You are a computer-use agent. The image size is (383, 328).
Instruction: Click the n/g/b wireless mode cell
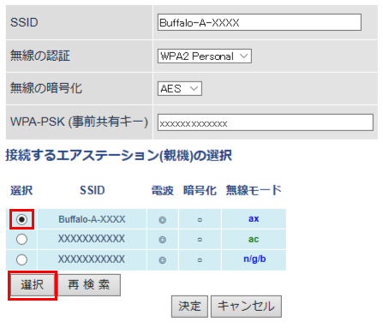[x=254, y=259]
